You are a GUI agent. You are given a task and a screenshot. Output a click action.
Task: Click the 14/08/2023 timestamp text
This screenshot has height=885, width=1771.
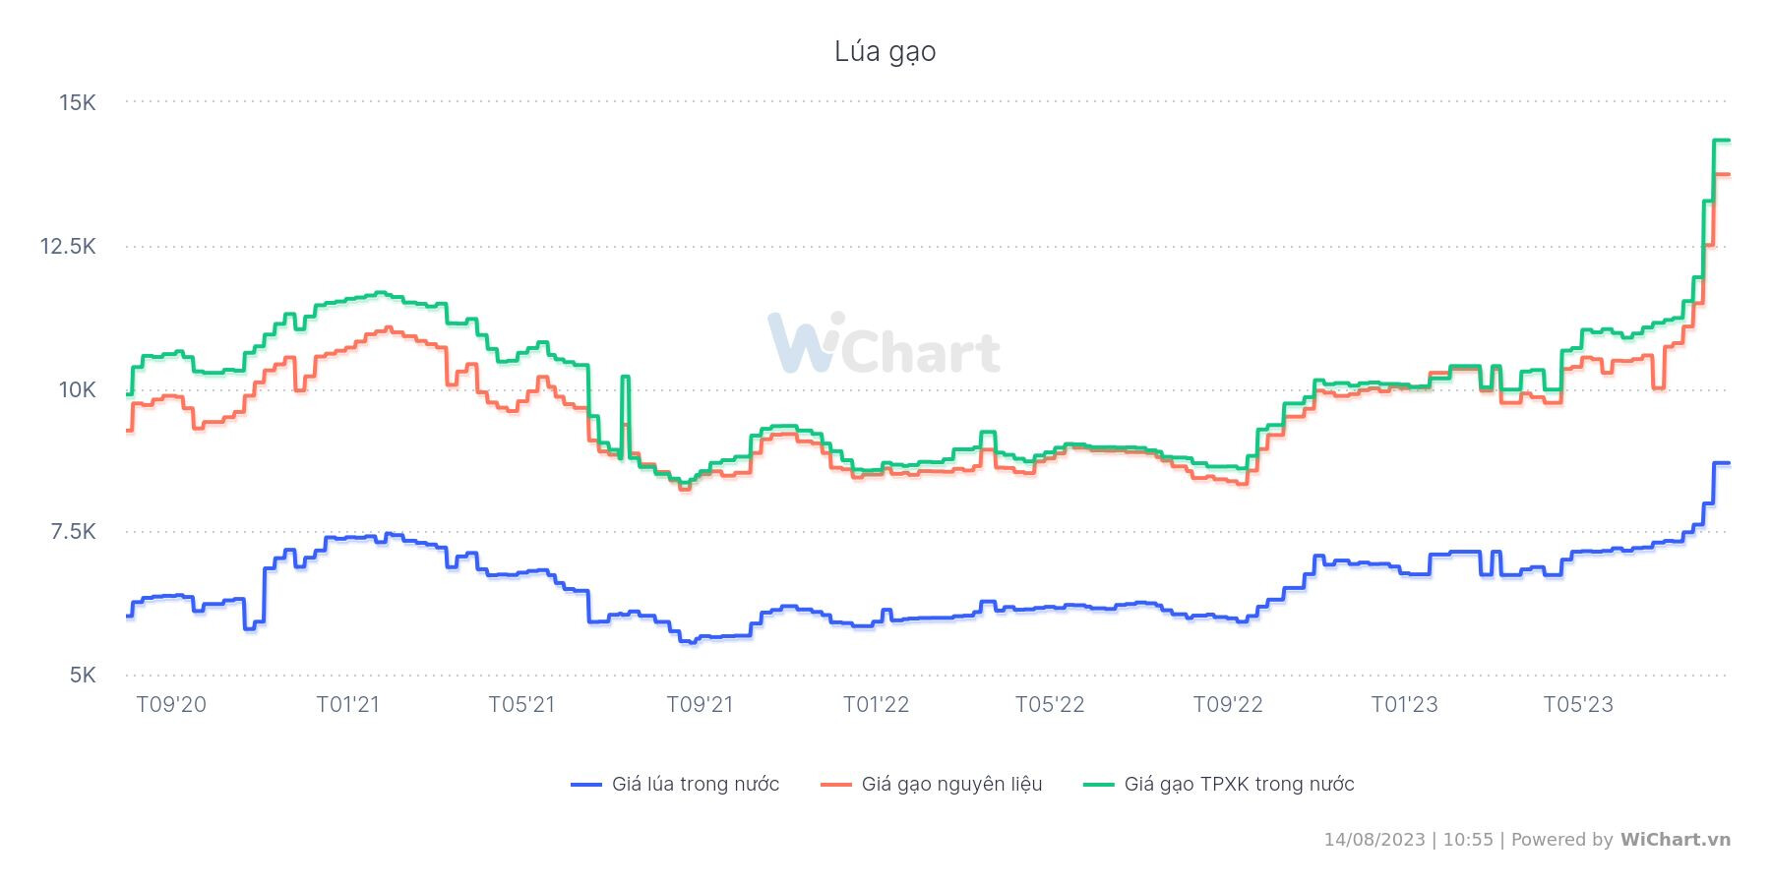(x=1374, y=840)
